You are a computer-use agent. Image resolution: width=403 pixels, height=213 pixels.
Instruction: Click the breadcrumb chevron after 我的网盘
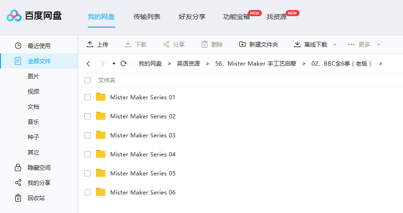tap(169, 64)
